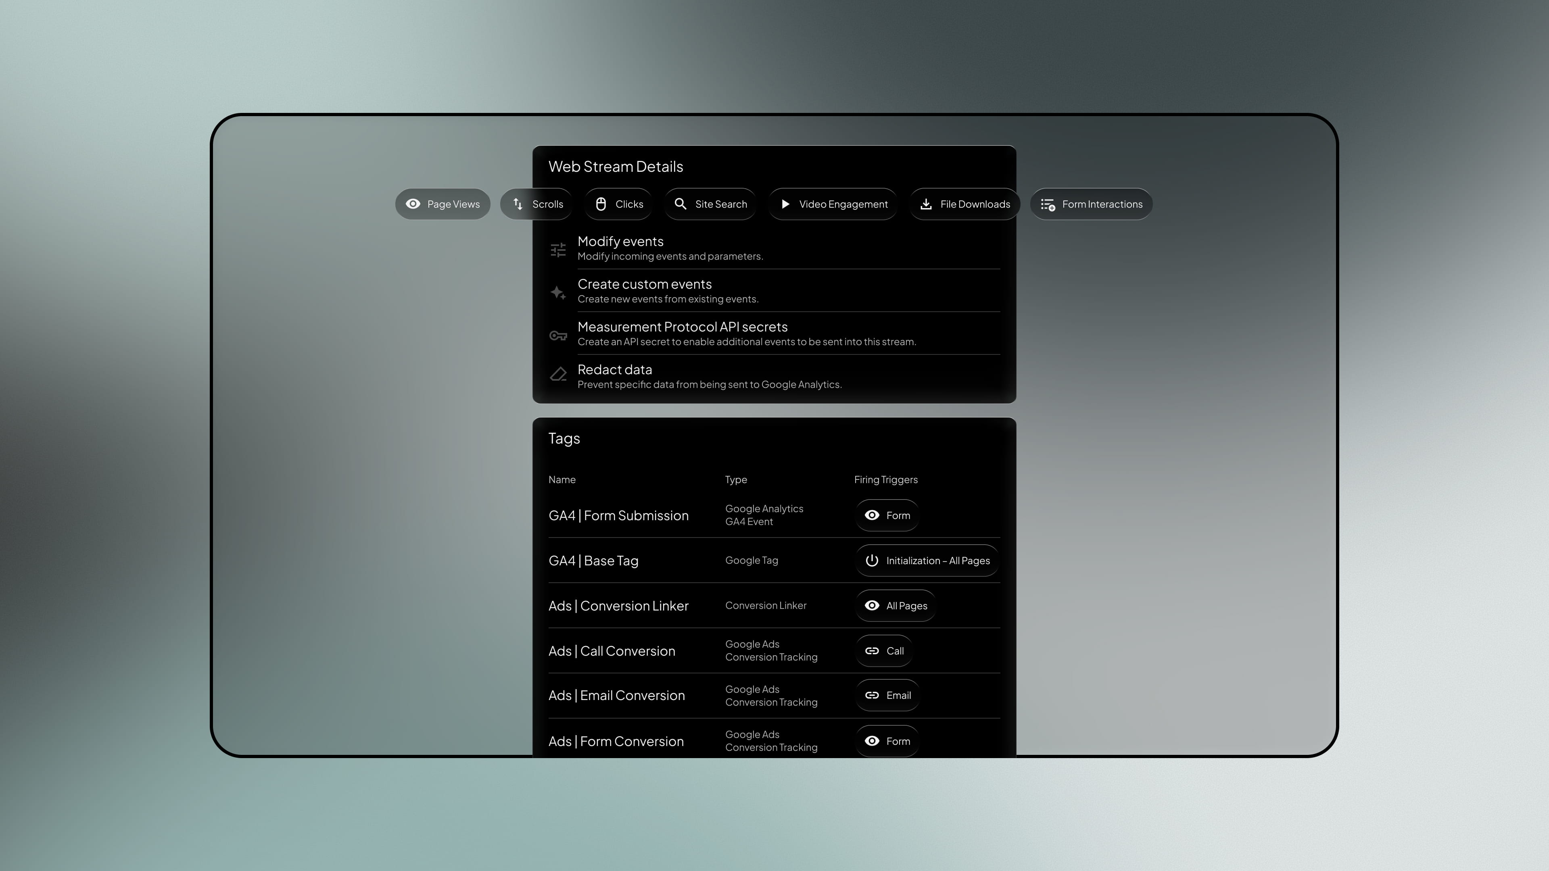Viewport: 1549px width, 871px height.
Task: Select the Clicks label
Action: 630,204
